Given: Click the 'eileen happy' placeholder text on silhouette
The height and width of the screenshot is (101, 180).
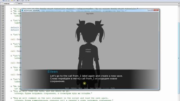Looking at the screenshot, I should [x=88, y=50].
